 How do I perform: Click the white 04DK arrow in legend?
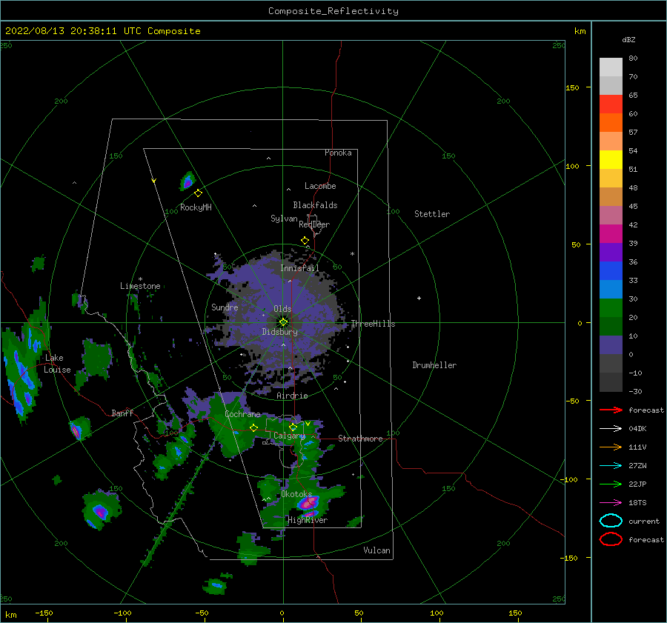coord(611,429)
